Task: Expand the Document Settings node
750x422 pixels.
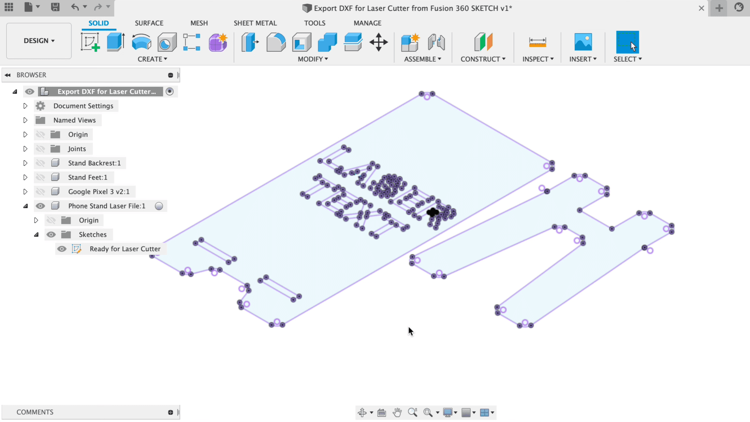Action: [x=25, y=106]
